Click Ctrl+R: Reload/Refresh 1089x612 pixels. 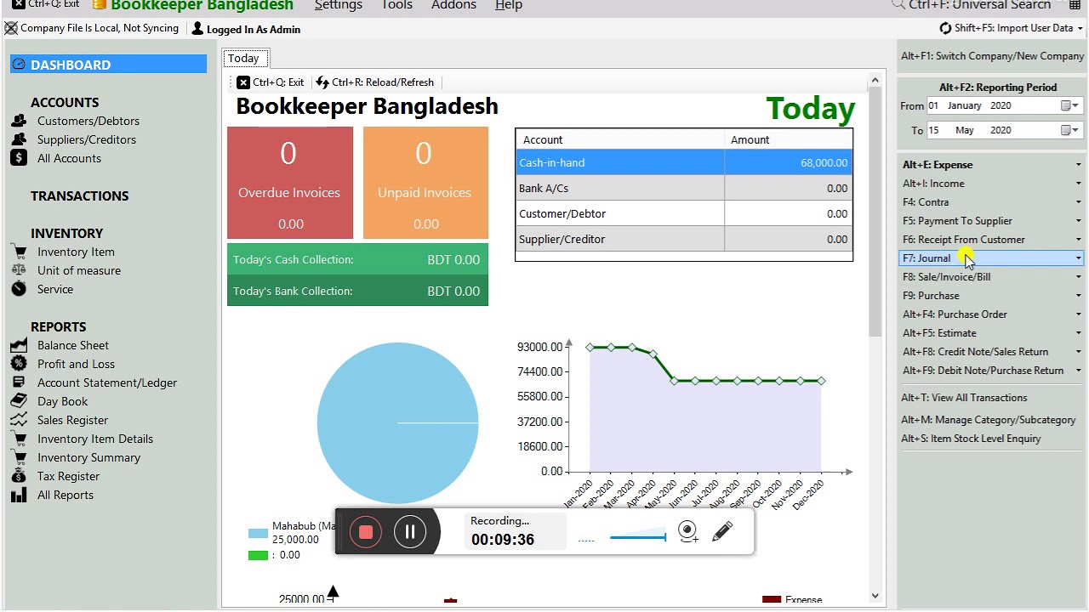pos(374,82)
